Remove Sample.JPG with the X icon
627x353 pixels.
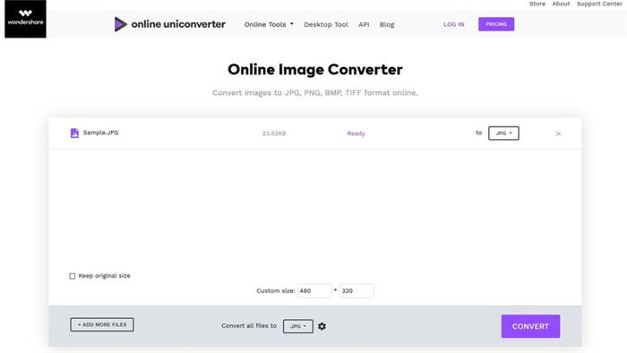point(558,133)
